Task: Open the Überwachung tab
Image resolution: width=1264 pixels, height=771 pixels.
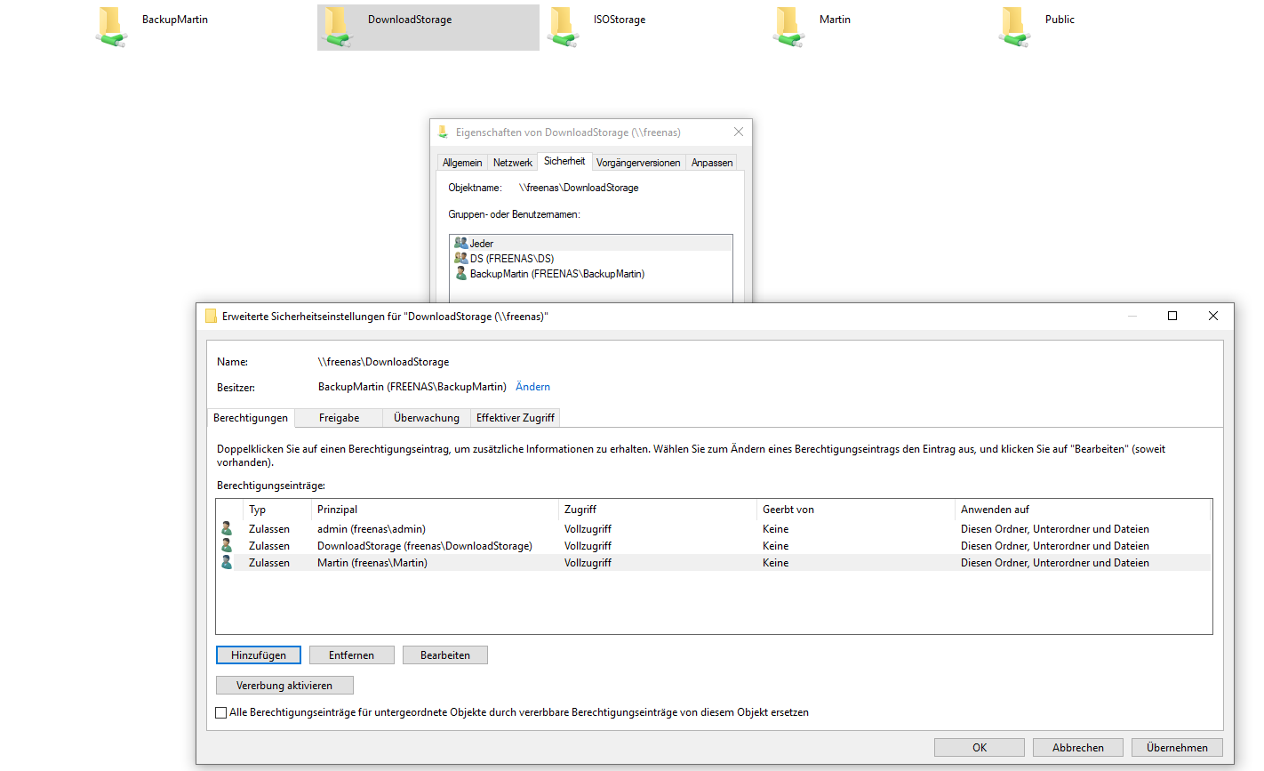Action: point(426,418)
